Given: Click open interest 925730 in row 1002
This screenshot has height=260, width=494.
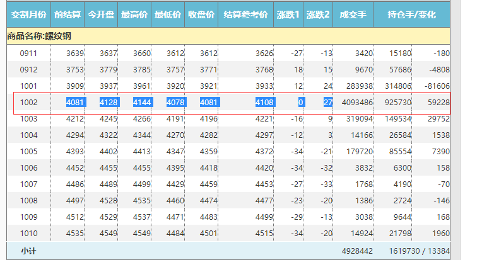Looking at the screenshot, I should [398, 103].
